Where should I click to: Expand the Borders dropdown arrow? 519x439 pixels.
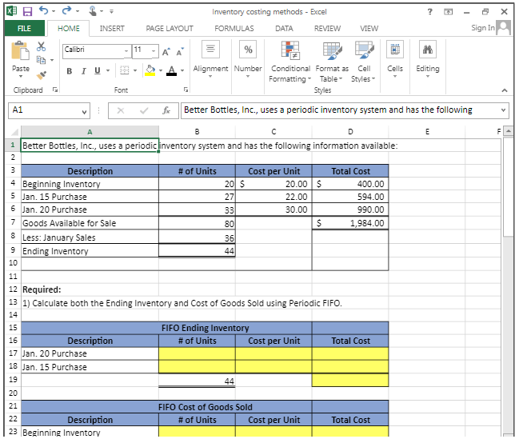135,70
